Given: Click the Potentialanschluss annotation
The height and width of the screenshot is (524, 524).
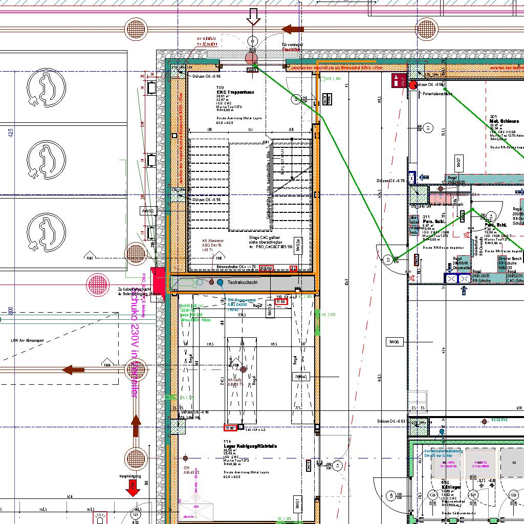Looking at the screenshot, I should (438, 94).
